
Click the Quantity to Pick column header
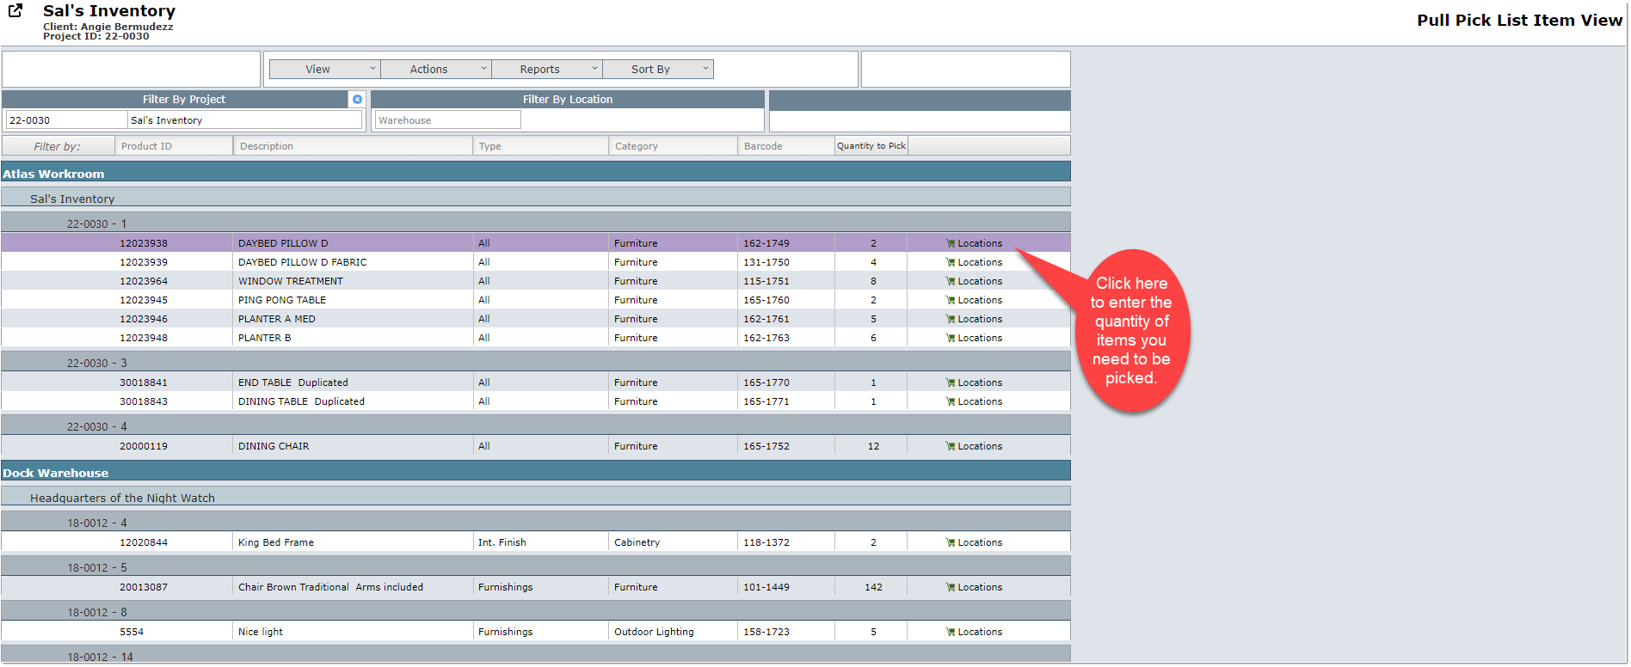tap(871, 146)
